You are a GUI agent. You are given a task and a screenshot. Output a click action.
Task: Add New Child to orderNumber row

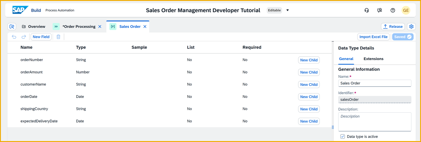click(309, 60)
